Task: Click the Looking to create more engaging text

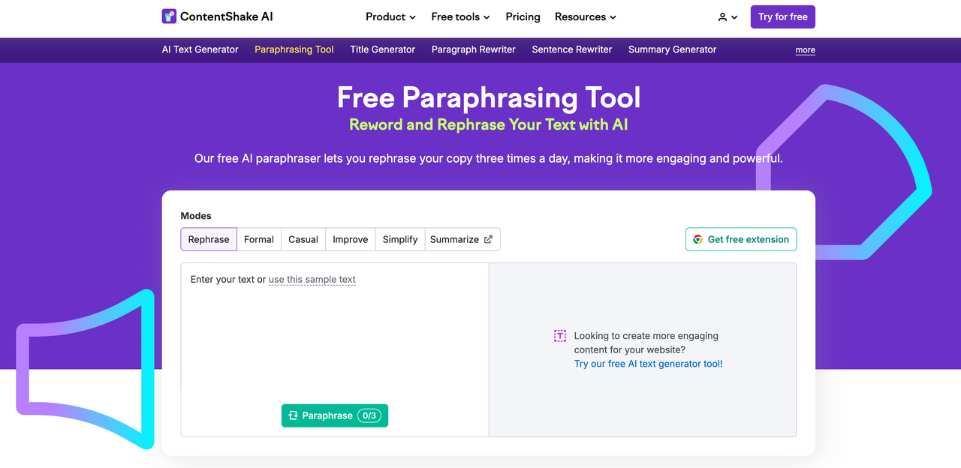Action: pyautogui.click(x=646, y=343)
